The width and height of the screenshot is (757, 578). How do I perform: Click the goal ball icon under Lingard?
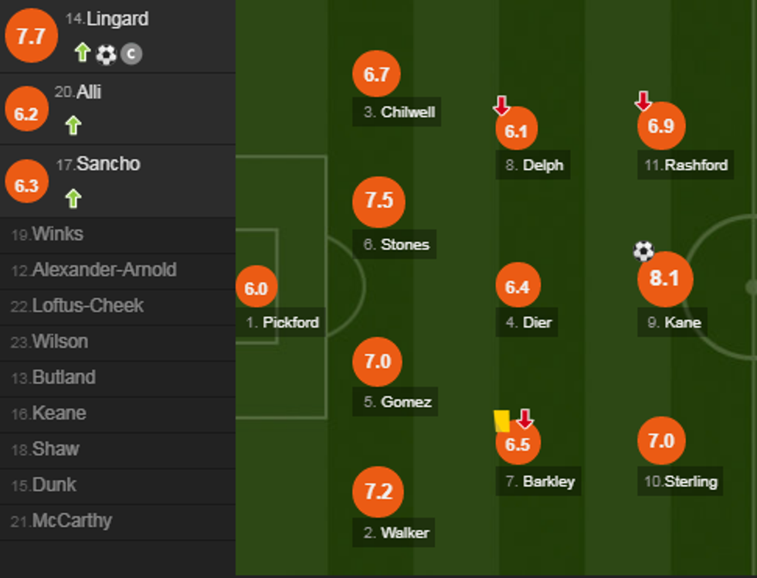106,53
